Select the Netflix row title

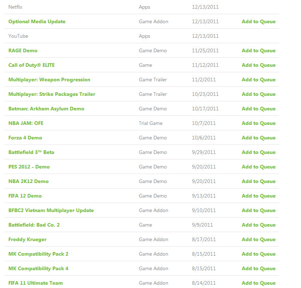point(15,7)
